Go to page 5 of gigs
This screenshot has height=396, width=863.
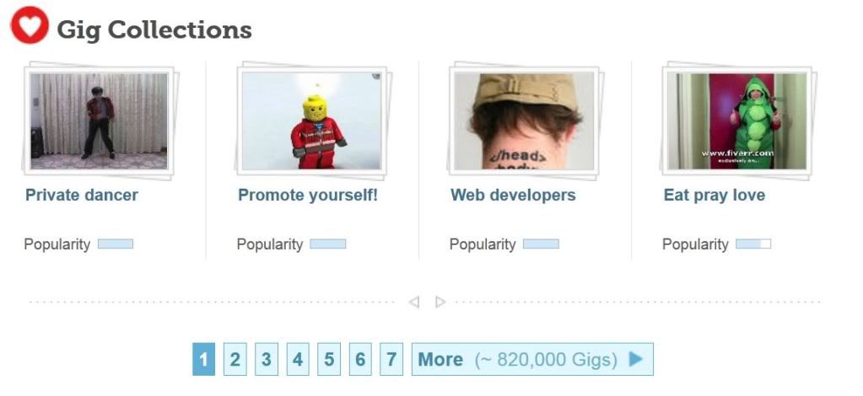[329, 359]
